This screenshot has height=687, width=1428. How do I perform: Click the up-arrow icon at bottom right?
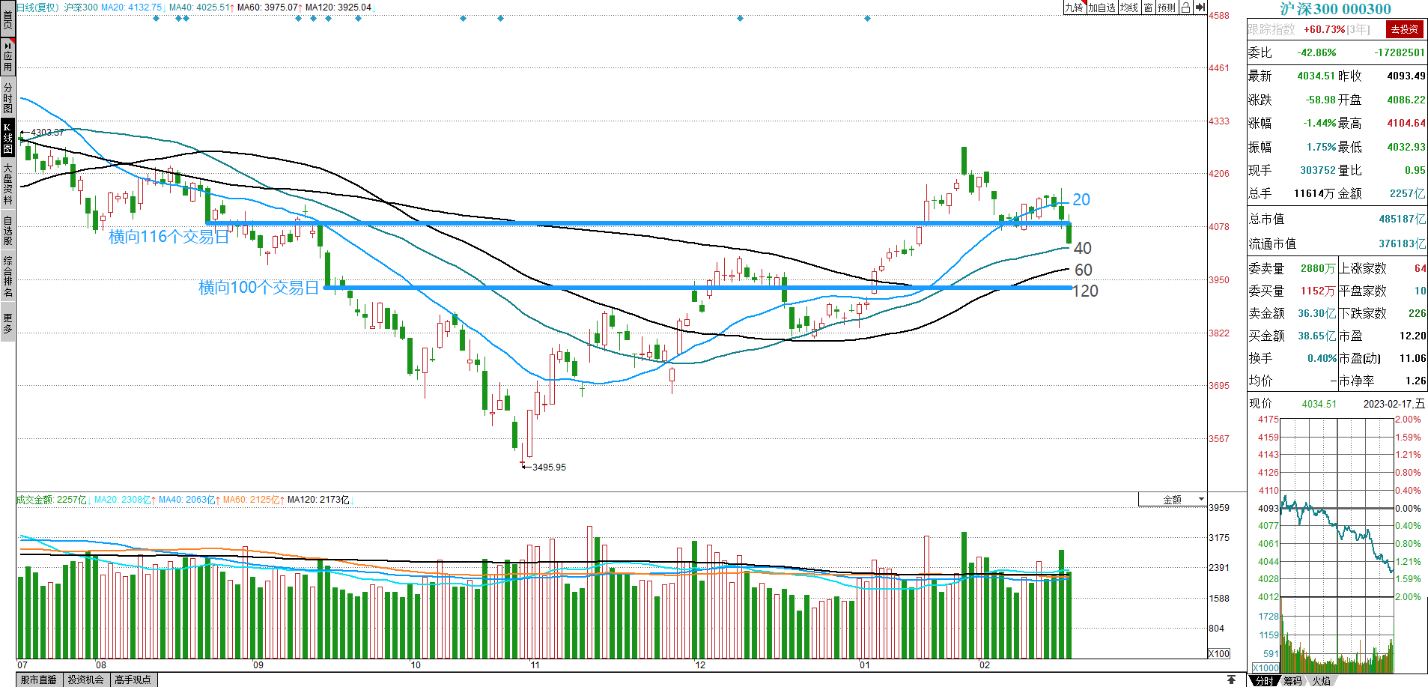point(1231,680)
